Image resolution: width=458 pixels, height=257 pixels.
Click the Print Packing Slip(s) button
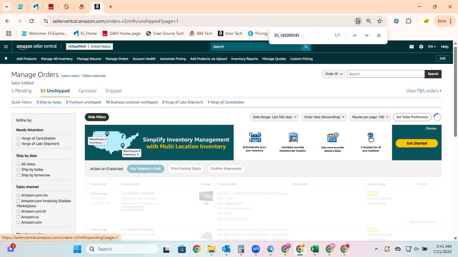[x=186, y=169]
